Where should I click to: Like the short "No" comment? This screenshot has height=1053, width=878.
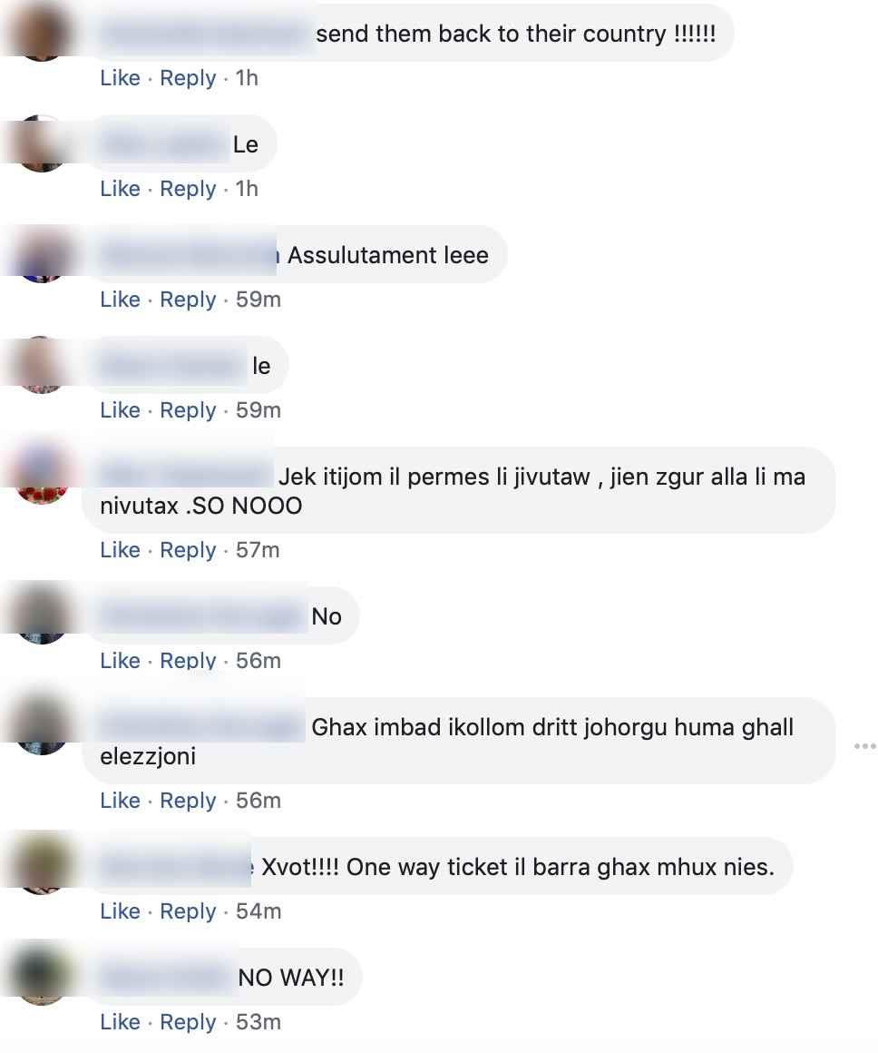pos(120,661)
